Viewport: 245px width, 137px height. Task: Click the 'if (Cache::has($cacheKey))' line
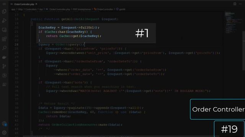pyautogui.click(x=65, y=32)
